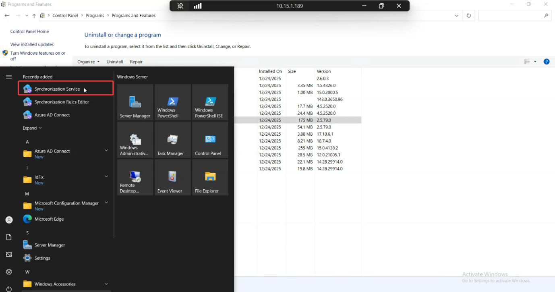Expand the Azure AD Connect folder
Screen dimensions: 555x292
click(x=106, y=151)
